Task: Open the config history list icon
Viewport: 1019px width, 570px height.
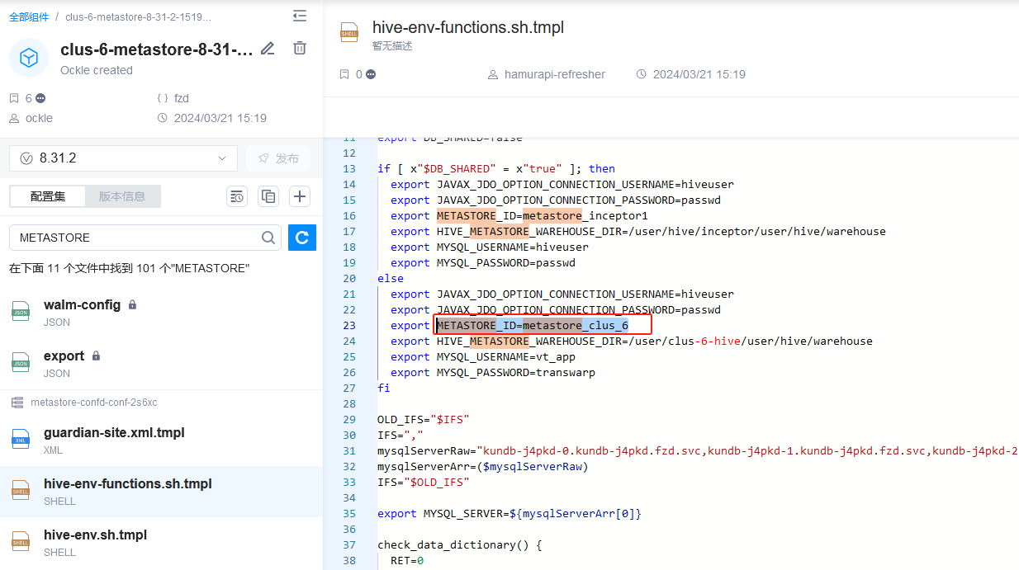Action: pos(237,196)
